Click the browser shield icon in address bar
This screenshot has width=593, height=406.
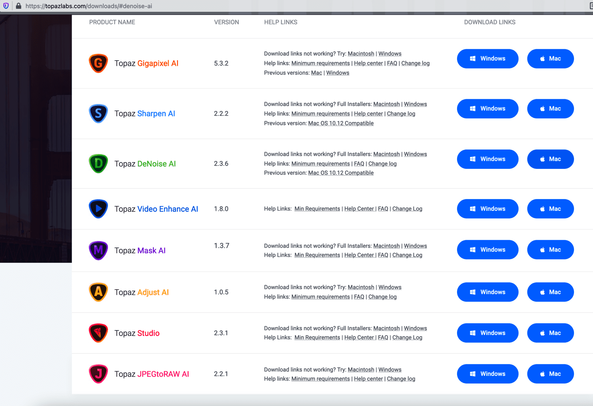6,6
